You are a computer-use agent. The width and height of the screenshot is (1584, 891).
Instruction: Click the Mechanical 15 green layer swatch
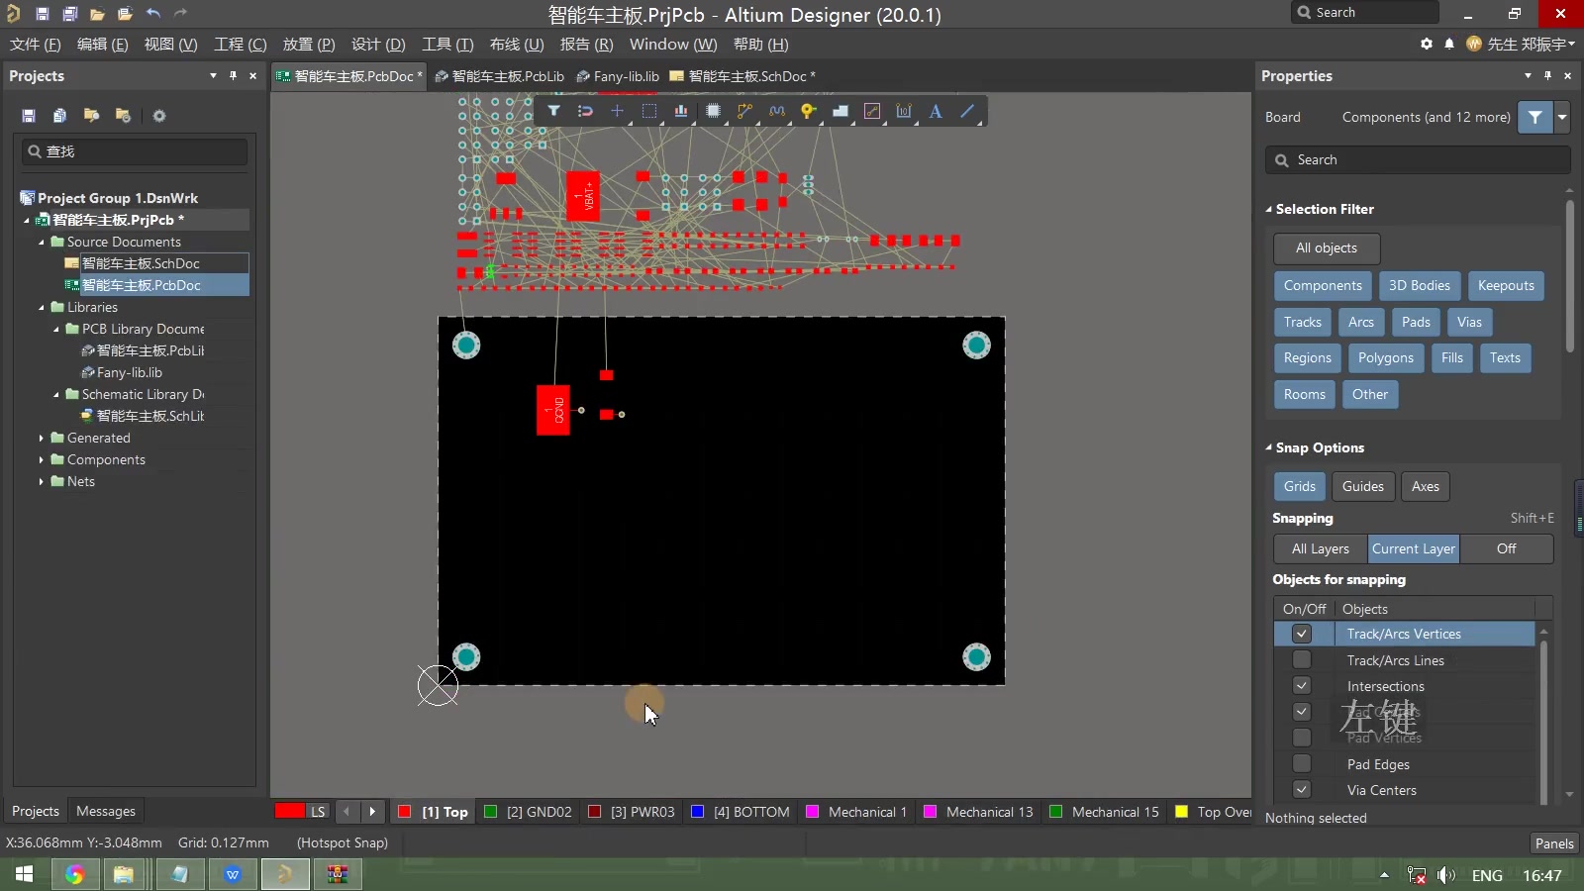tap(1055, 812)
